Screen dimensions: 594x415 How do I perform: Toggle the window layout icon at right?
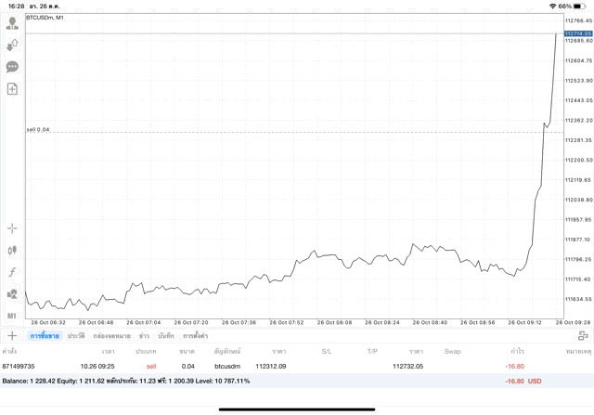coord(582,335)
